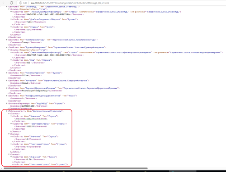The image size is (226, 172).
Task: Click the horizontal scrollbar left arrow
Action: pos(2,168)
